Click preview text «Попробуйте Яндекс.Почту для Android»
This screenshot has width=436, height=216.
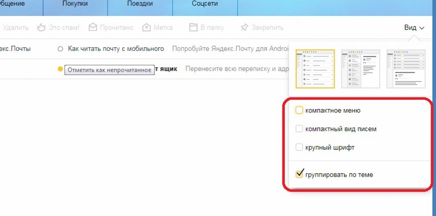tap(230, 49)
